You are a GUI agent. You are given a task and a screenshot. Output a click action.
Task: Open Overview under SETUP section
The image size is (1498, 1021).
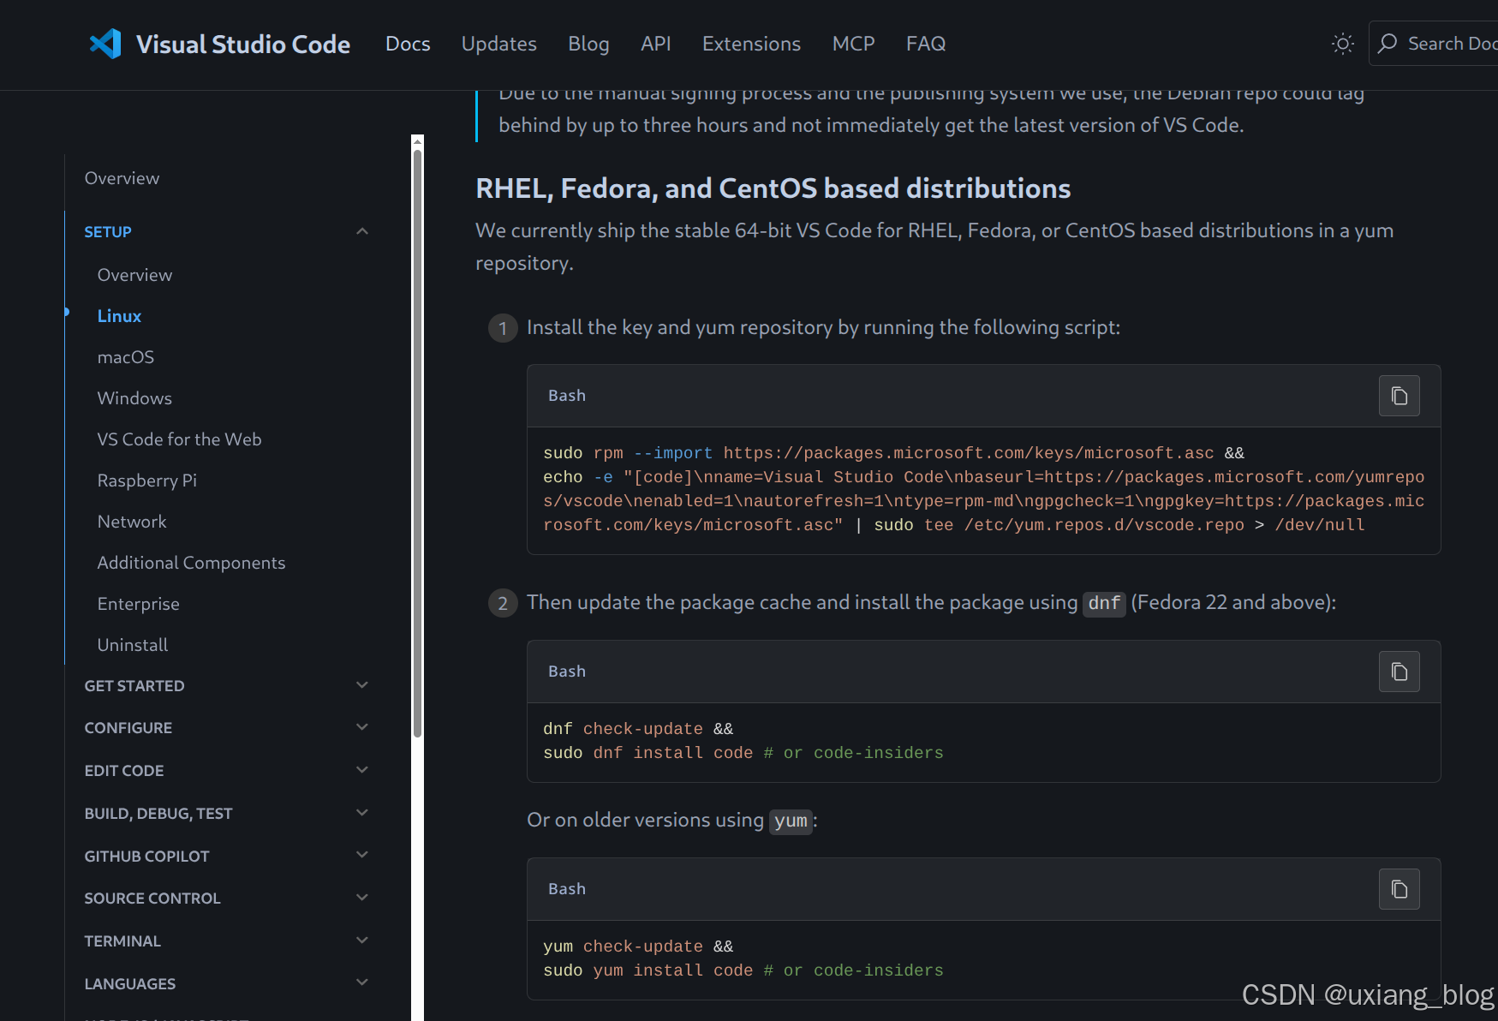click(x=134, y=275)
